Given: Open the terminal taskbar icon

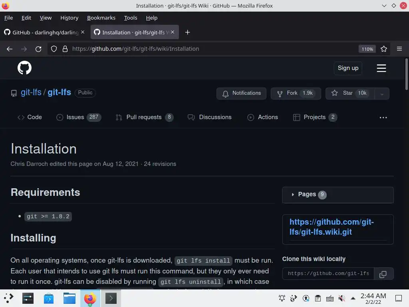Looking at the screenshot, I should 111,298.
